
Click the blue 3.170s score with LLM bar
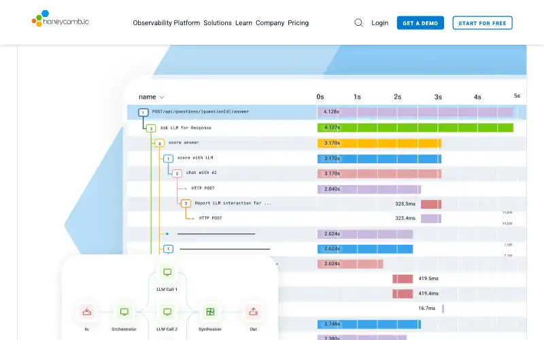[x=379, y=159]
